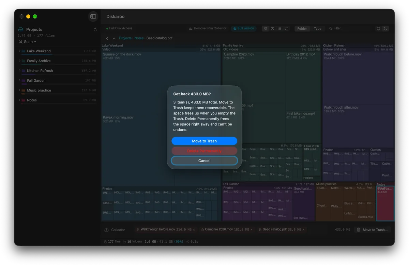Select Walkthrough after.mov treemap block
This screenshot has width=409, height=265.
coord(358,126)
